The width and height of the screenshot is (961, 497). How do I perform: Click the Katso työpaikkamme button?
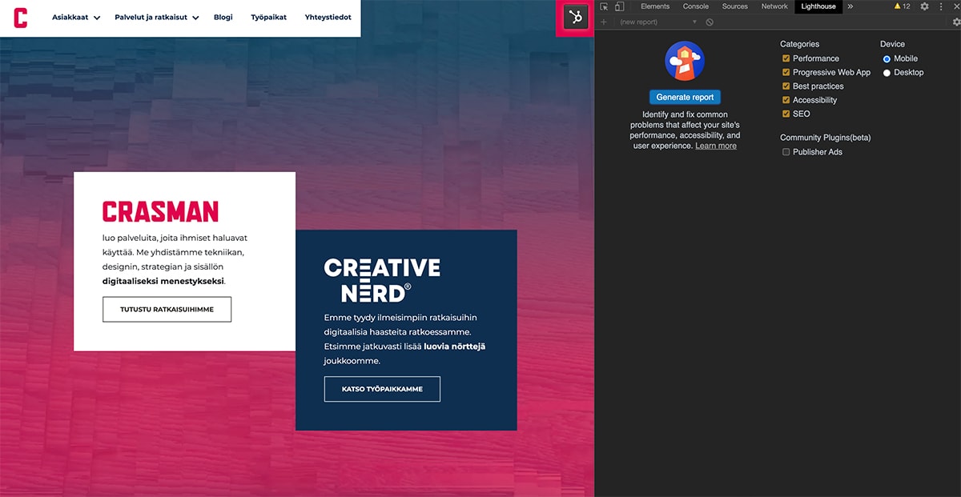tap(382, 389)
